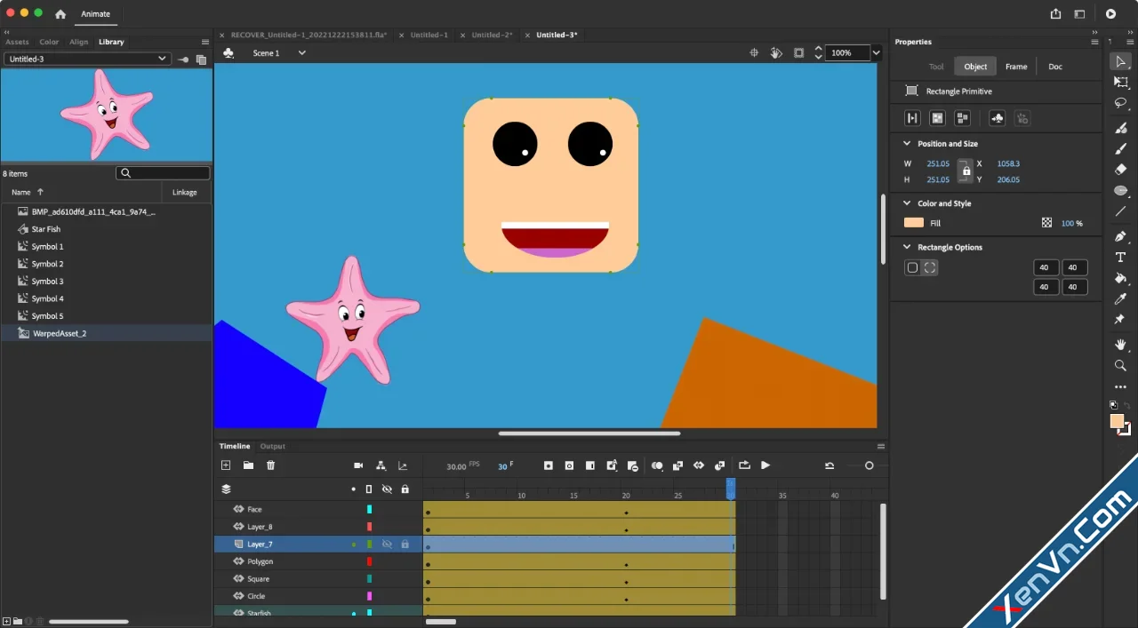Add camera layer in timeline
Image resolution: width=1138 pixels, height=628 pixels.
[358, 465]
